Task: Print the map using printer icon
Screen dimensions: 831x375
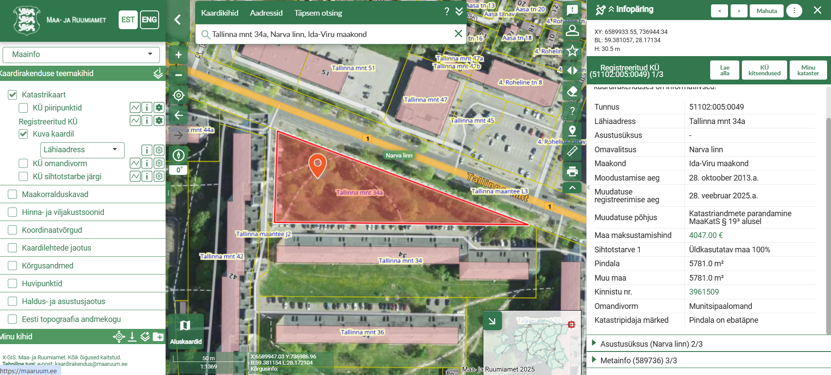Action: 572,171
